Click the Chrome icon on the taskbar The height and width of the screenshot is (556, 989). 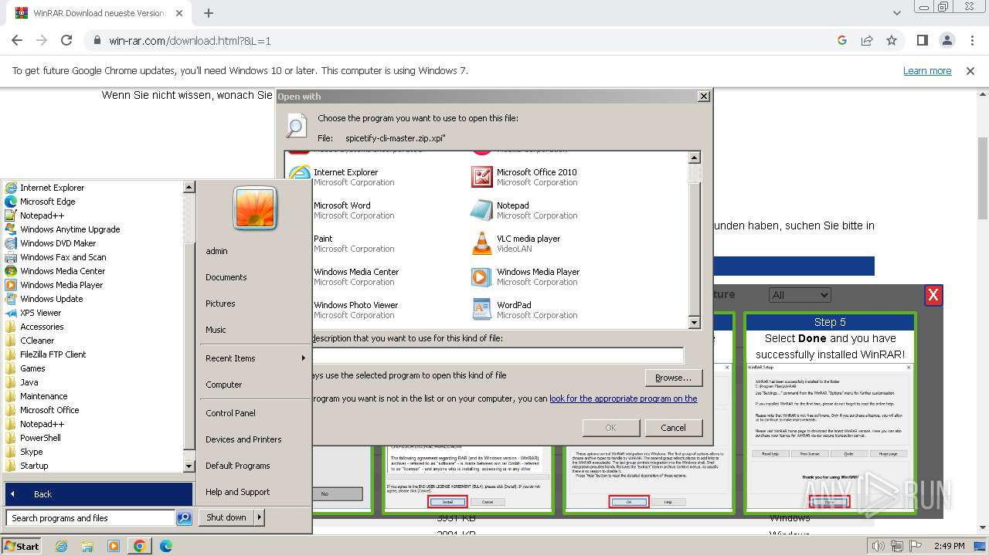pos(140,546)
